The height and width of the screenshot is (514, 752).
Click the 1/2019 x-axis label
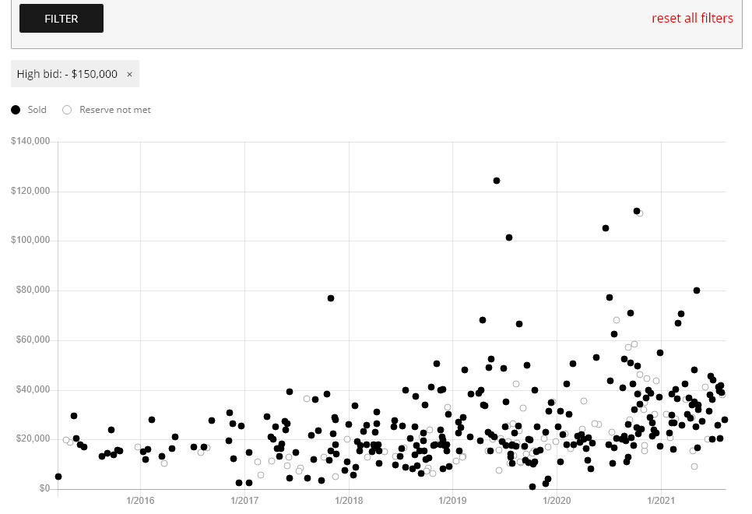click(x=452, y=501)
